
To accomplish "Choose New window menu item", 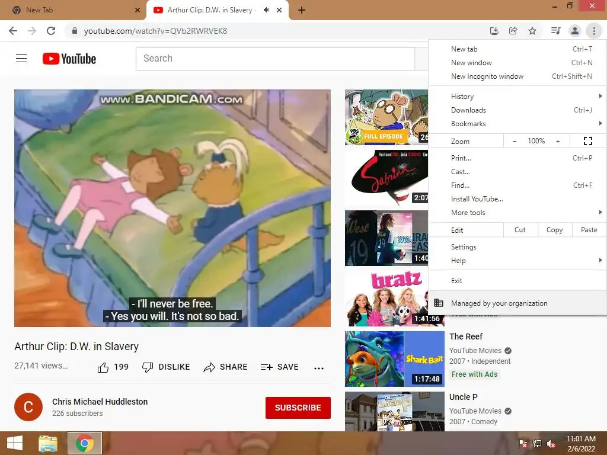I will coord(518,63).
